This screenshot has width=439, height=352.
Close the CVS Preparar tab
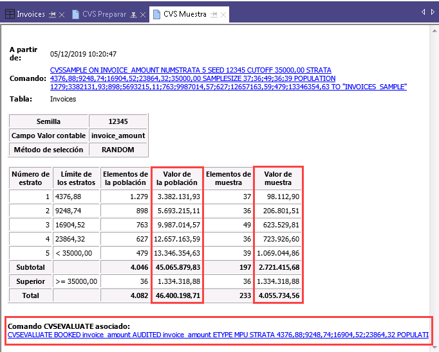pos(143,13)
